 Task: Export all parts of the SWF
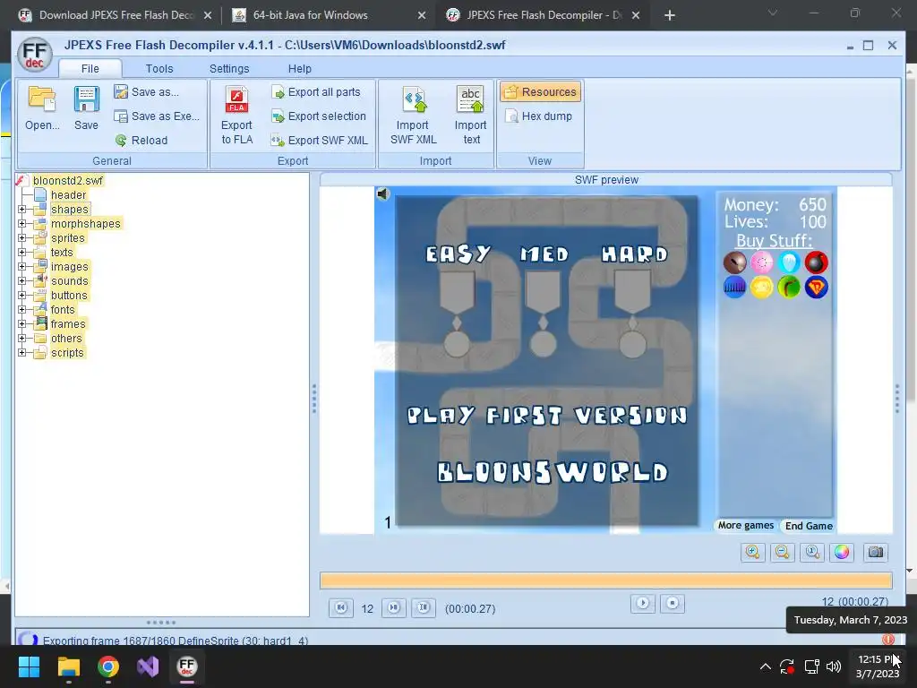tap(316, 92)
